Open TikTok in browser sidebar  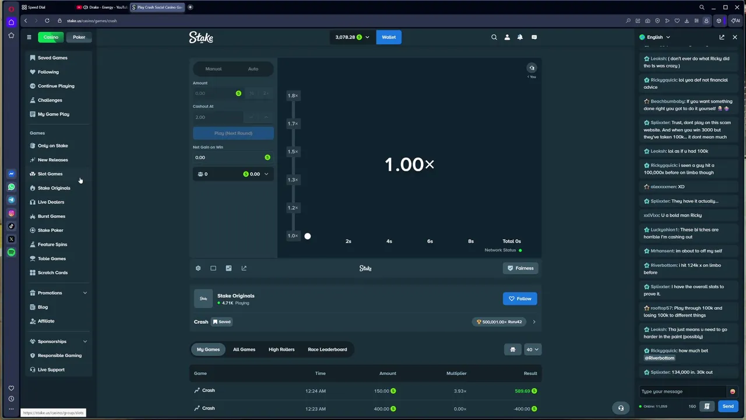(11, 226)
